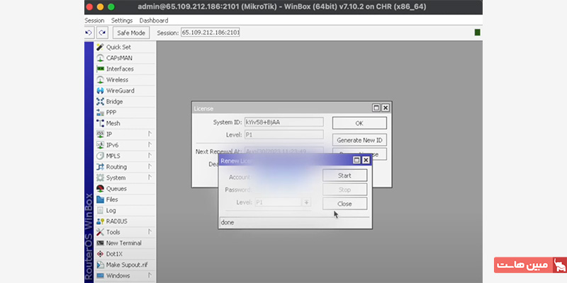The width and height of the screenshot is (567, 283).
Task: Open the Quick Set wand icon
Action: point(100,47)
